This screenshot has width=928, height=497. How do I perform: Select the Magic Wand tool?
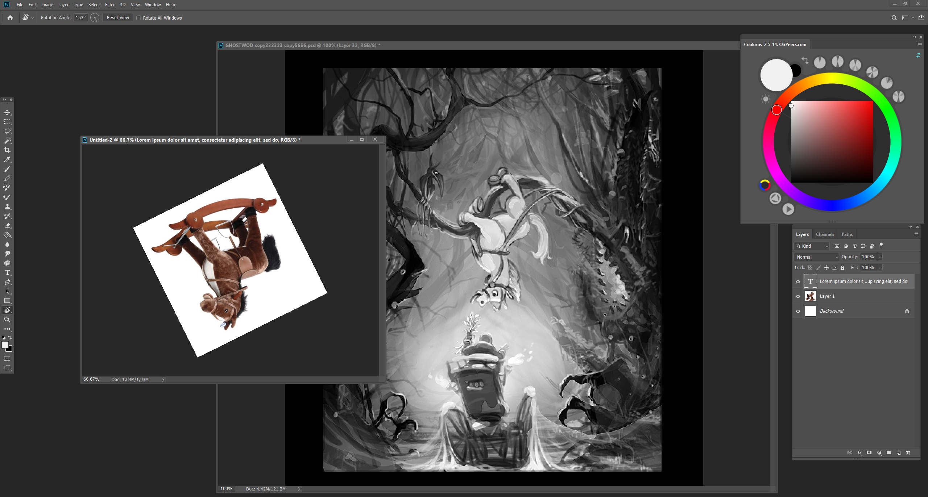click(x=7, y=141)
